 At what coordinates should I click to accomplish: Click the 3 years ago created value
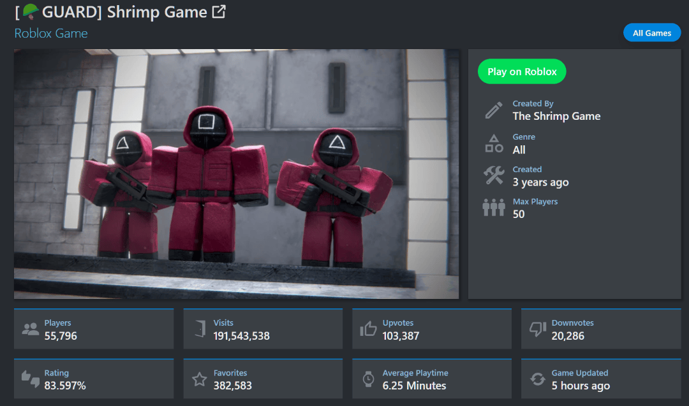[x=540, y=182]
